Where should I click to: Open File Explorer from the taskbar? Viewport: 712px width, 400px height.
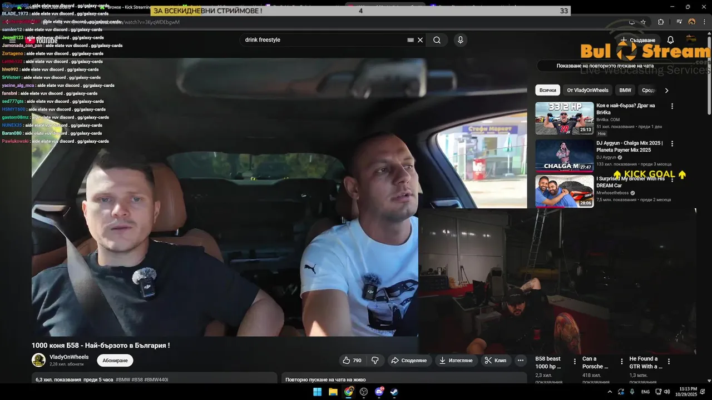point(333,392)
